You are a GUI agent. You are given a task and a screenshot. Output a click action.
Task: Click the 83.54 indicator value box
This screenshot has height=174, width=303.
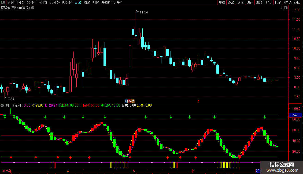(295, 115)
